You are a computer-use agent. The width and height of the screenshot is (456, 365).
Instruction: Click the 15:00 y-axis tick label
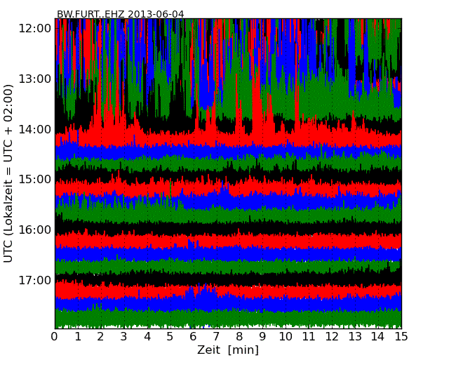[x=35, y=179]
